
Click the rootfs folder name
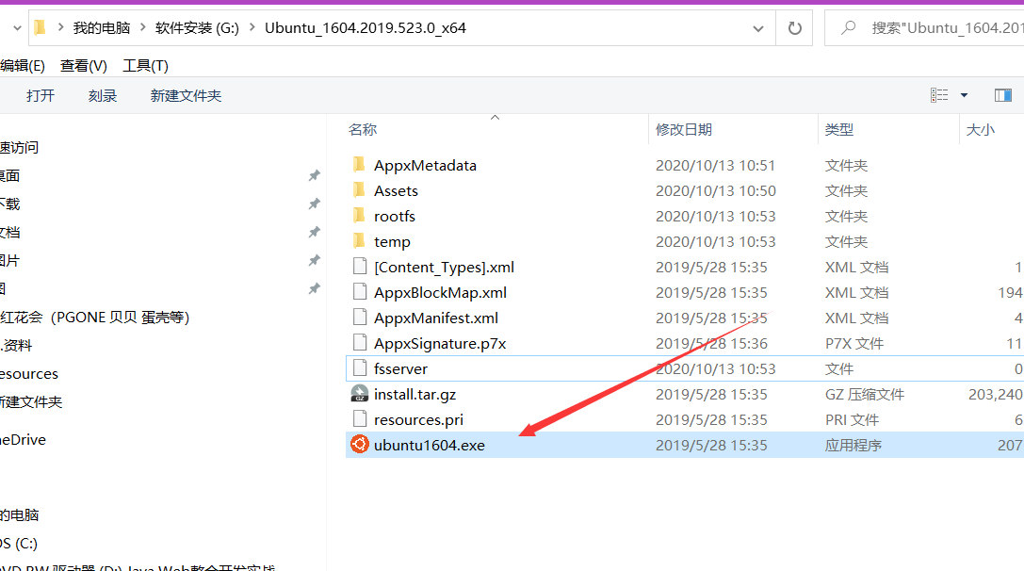(x=395, y=217)
